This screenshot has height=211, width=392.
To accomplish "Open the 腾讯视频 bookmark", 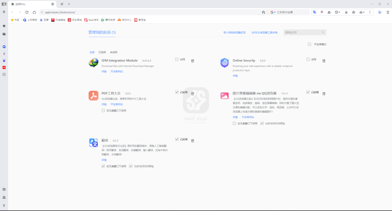I will click(108, 20).
